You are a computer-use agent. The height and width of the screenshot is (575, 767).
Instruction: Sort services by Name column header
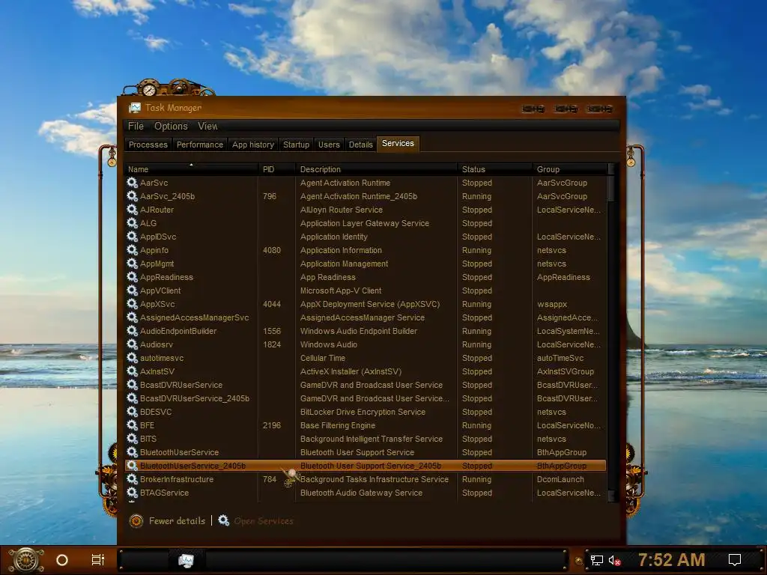coord(191,169)
